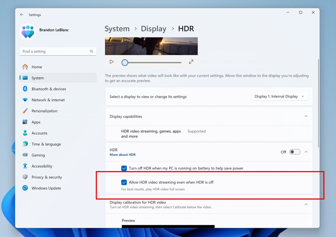The width and height of the screenshot is (336, 237).
Task: Click the Windows Update icon
Action: coord(26,188)
